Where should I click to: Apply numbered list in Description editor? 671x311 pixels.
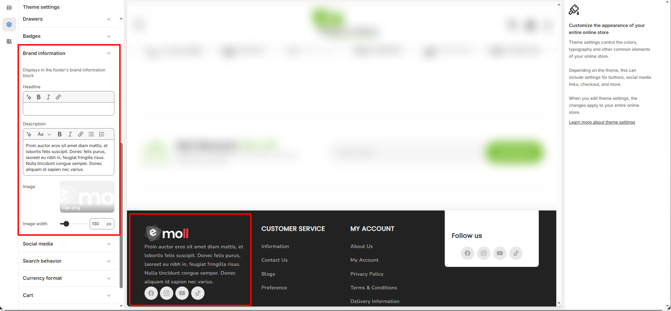(x=102, y=134)
